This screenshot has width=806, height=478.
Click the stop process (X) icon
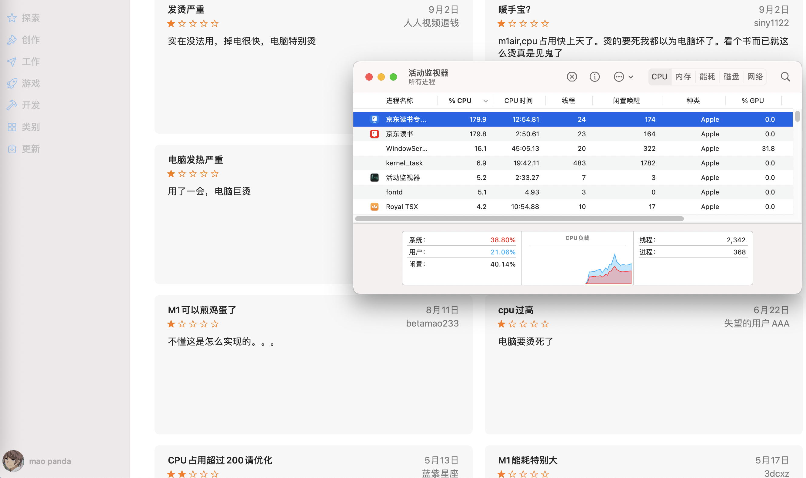point(572,77)
